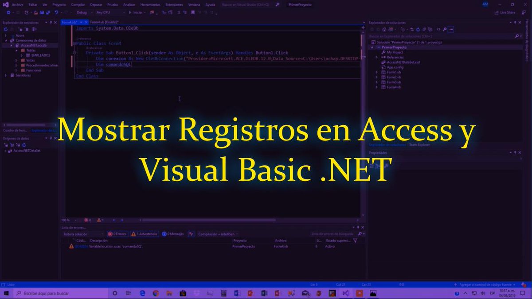Expand the Vistas folder
Image resolution: width=532 pixels, height=299 pixels.
[x=16, y=60]
